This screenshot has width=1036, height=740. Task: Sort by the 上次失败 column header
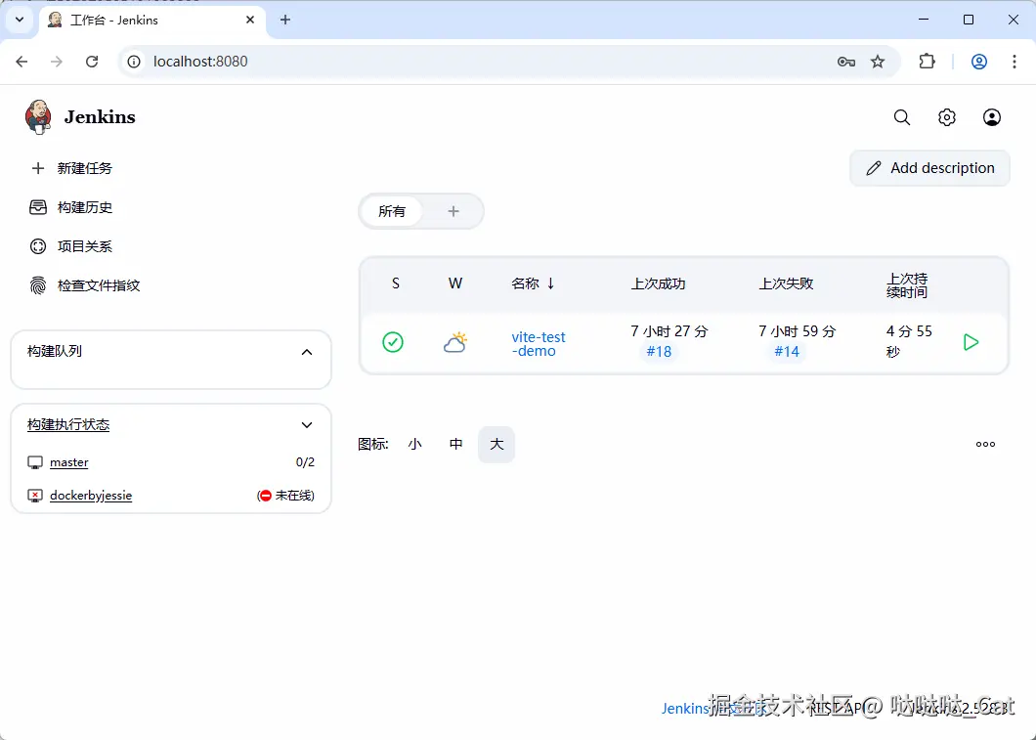786,283
